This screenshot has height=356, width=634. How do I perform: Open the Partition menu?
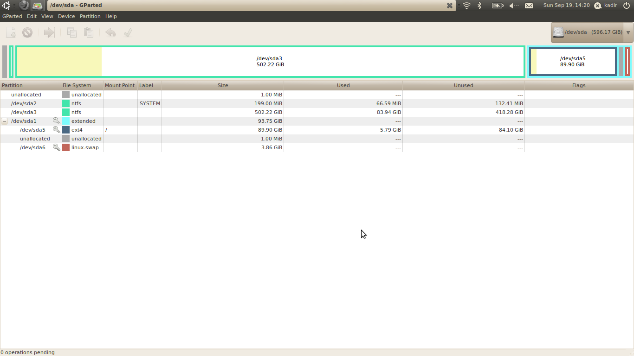90,16
